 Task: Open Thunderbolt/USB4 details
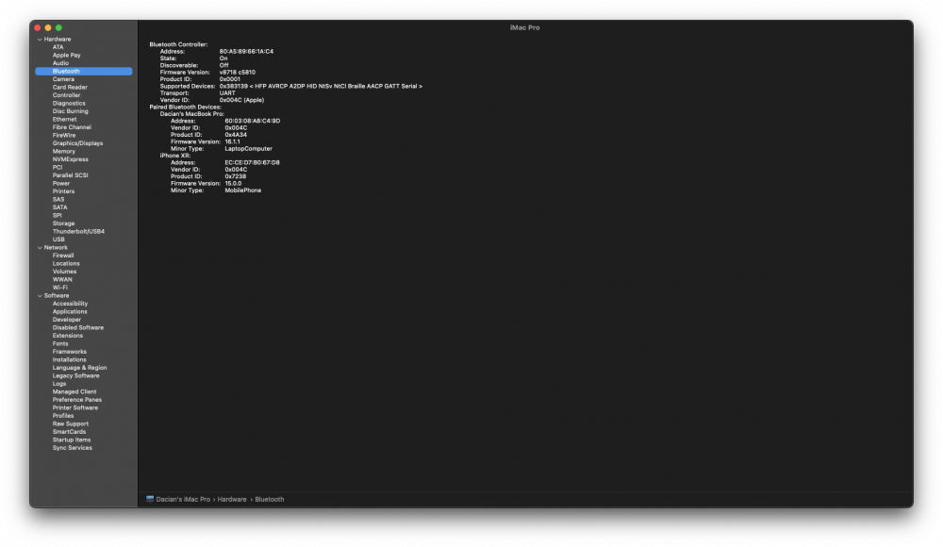78,231
